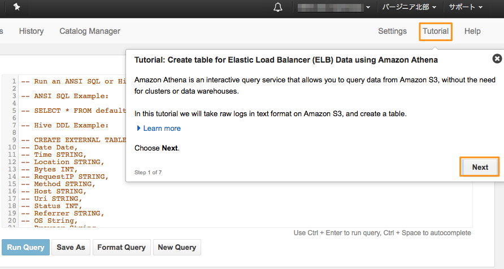The width and height of the screenshot is (504, 269).
Task: Click line number 14 in the editor gutter
Action: [12, 177]
